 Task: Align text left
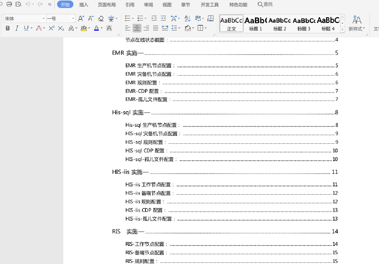point(128,28)
